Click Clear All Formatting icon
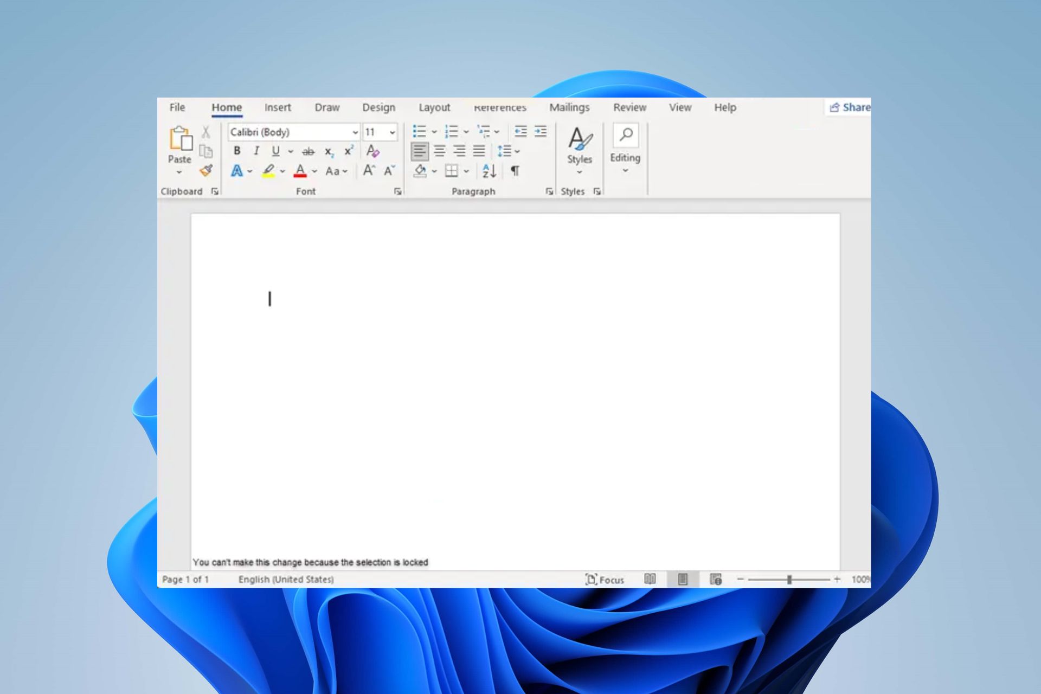The width and height of the screenshot is (1041, 694). [372, 151]
